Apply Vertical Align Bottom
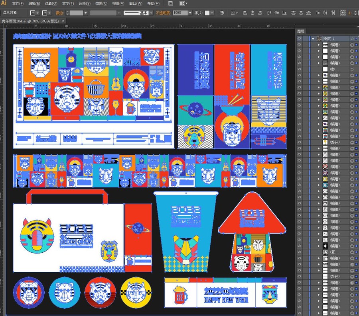The width and height of the screenshot is (359, 316). pyautogui.click(x=284, y=13)
